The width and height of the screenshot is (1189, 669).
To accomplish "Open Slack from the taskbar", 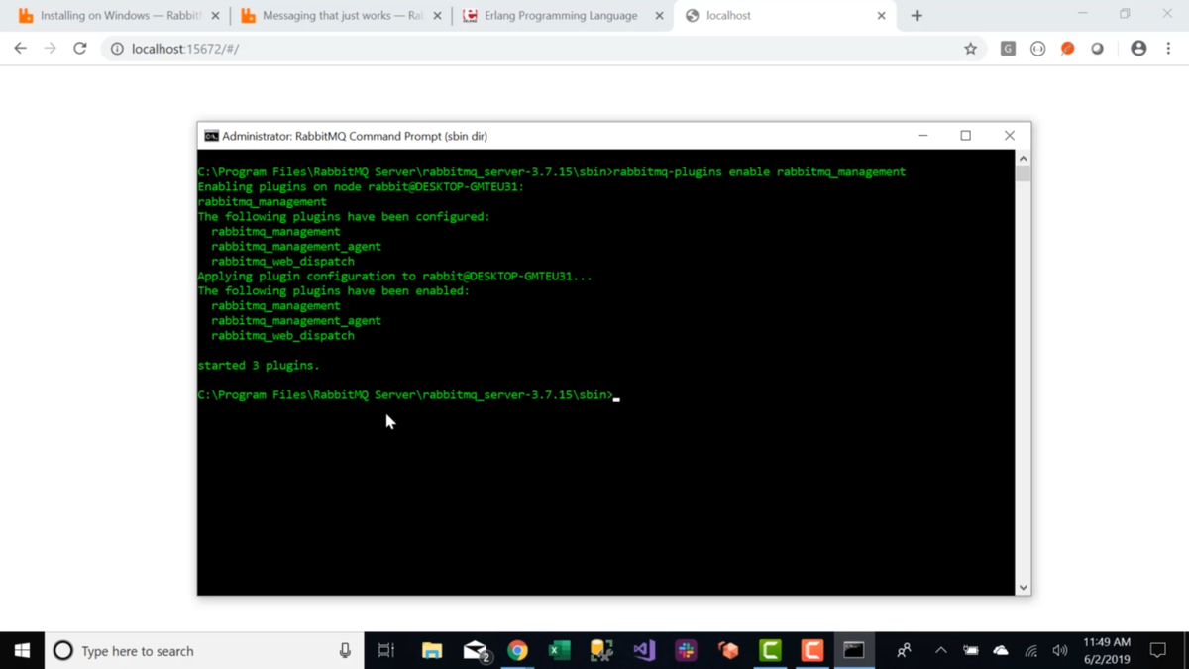I will coord(686,651).
